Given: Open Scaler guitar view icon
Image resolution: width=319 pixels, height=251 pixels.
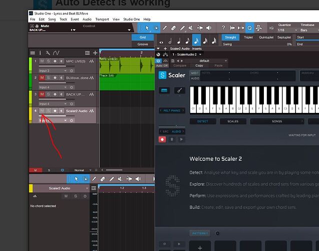Looking at the screenshot, I should pos(179,90).
